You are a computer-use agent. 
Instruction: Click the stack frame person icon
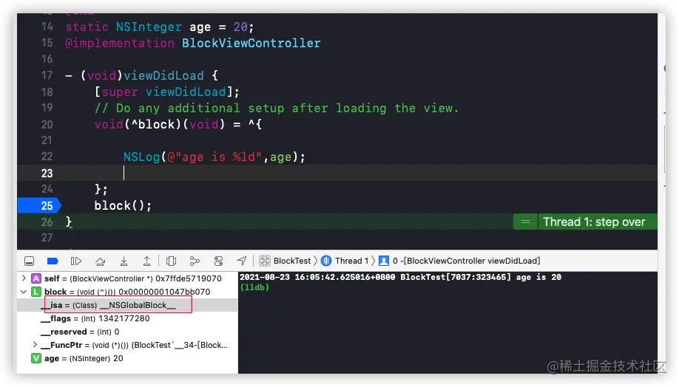(384, 261)
